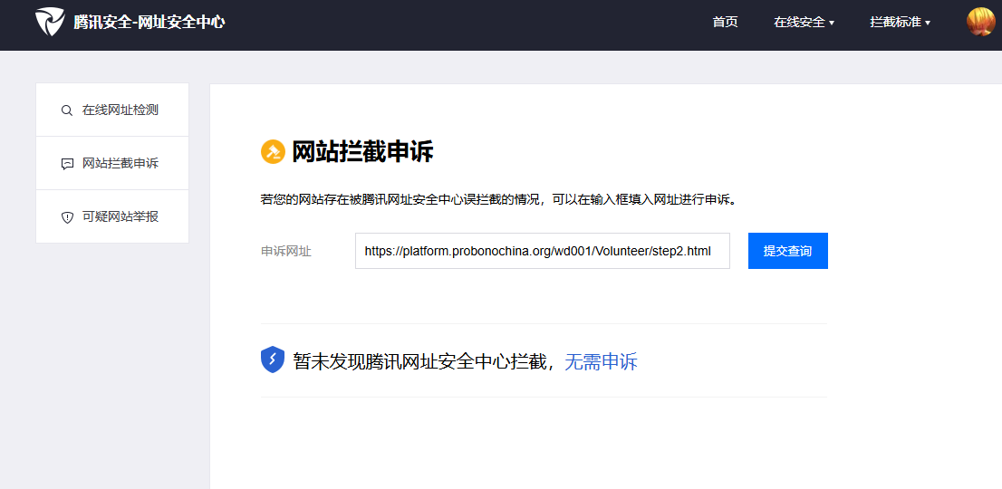Open the user avatar in header

(x=980, y=22)
